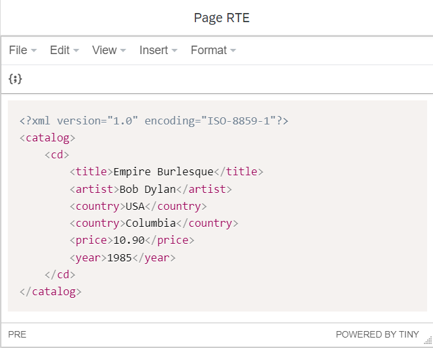Open the File menu dropdown

[x=23, y=50]
